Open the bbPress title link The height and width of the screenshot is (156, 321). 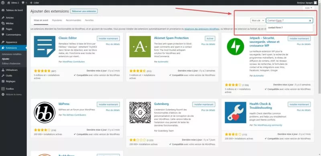click(64, 104)
